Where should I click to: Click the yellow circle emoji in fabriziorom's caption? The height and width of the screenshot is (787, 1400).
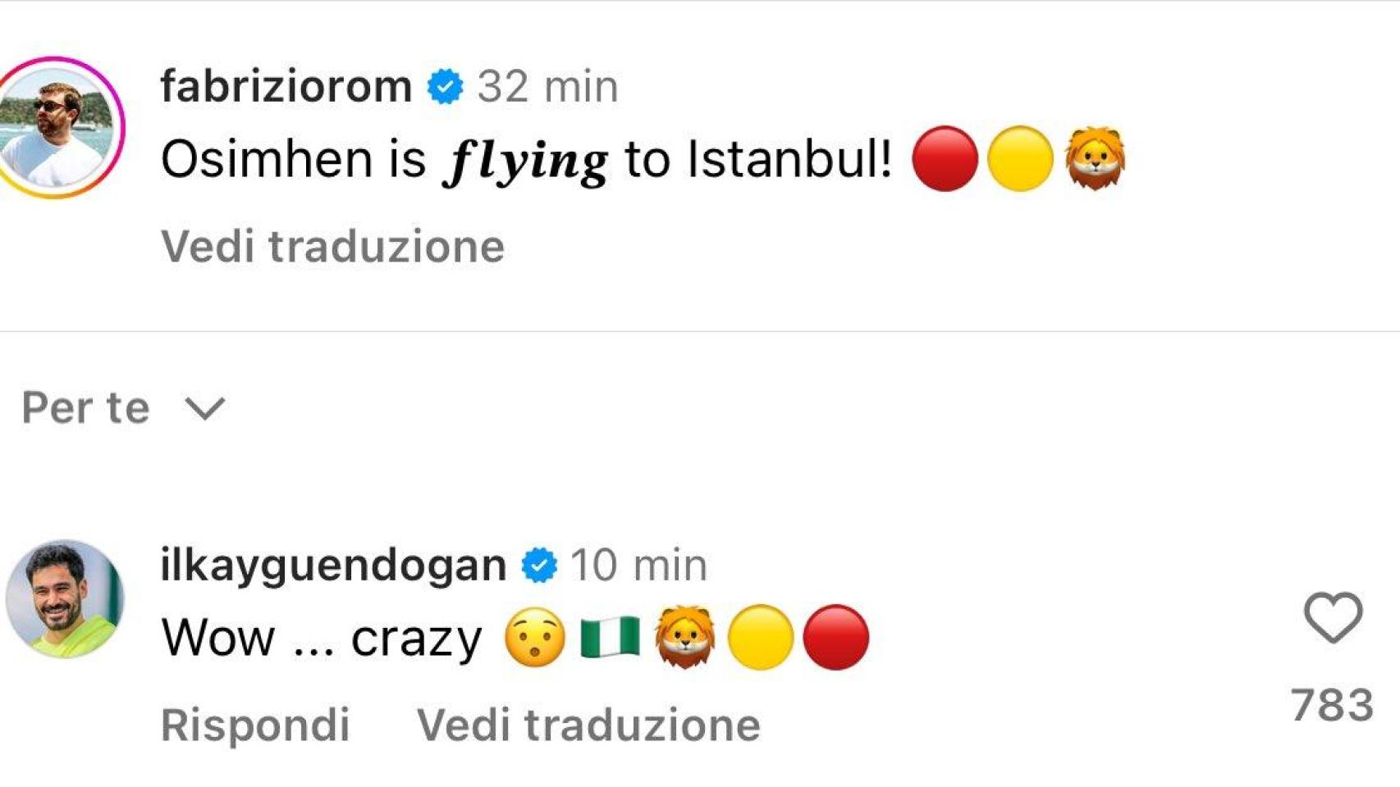pyautogui.click(x=1020, y=158)
